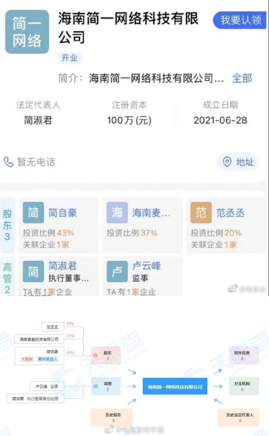Image resolution: width=269 pixels, height=436 pixels.
Task: Click 简淑君 executive avatar icon
Action: click(33, 271)
